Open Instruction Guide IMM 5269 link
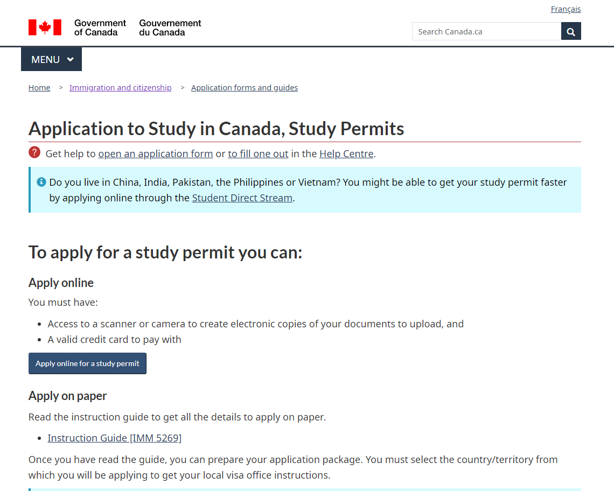This screenshot has width=614, height=491. pyautogui.click(x=114, y=438)
